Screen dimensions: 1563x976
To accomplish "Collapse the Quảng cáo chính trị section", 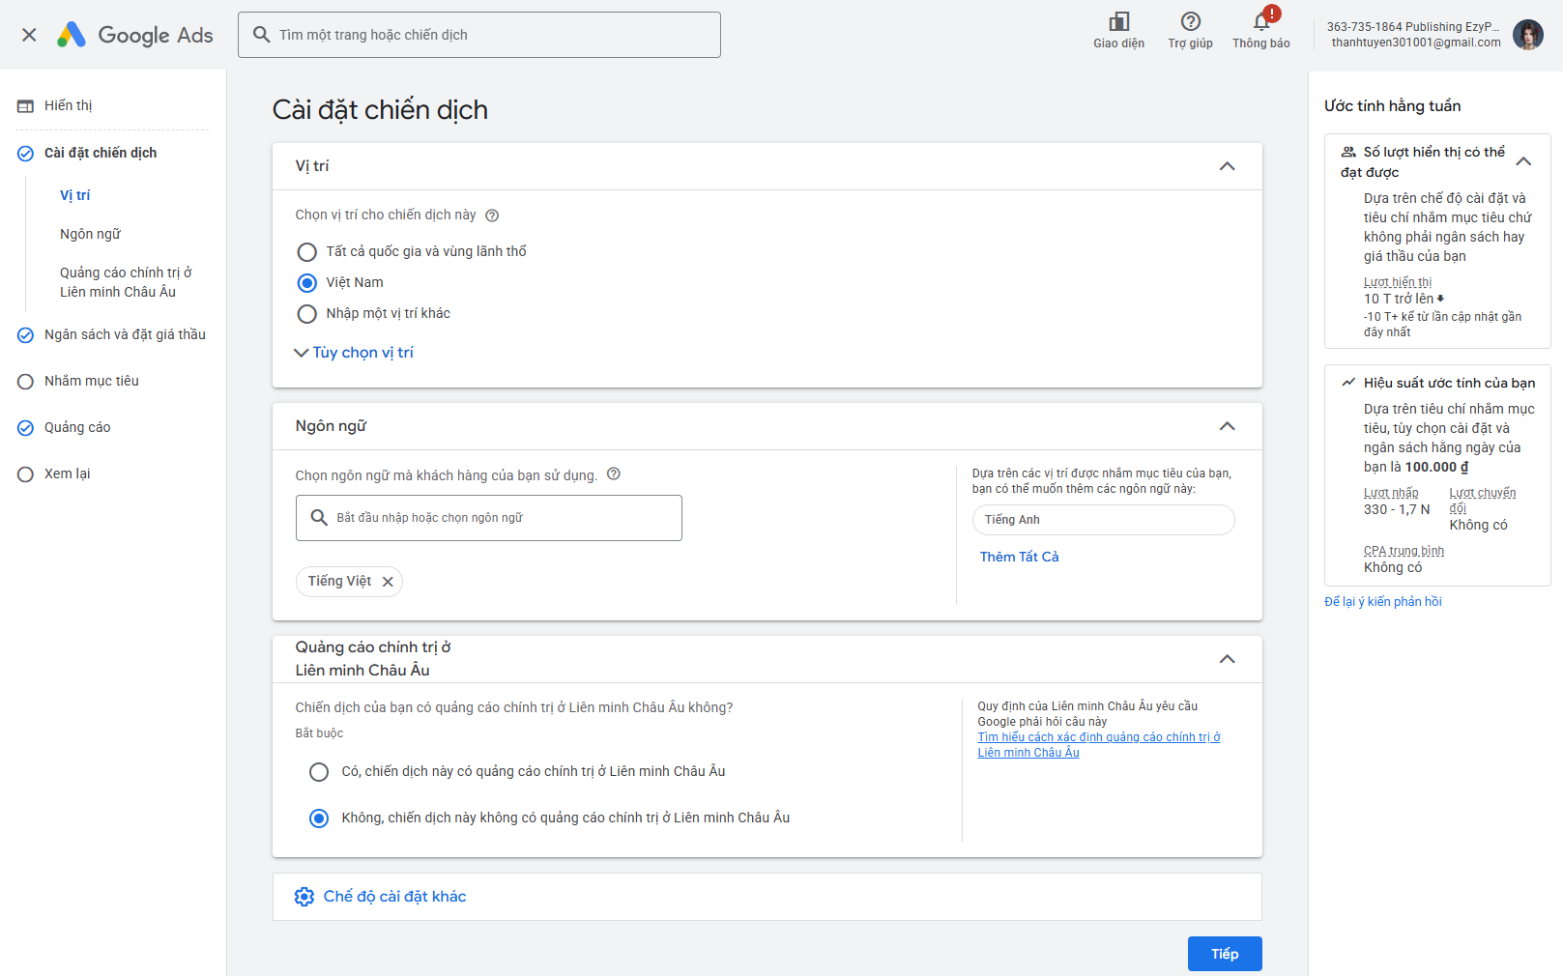I will pos(1228,659).
